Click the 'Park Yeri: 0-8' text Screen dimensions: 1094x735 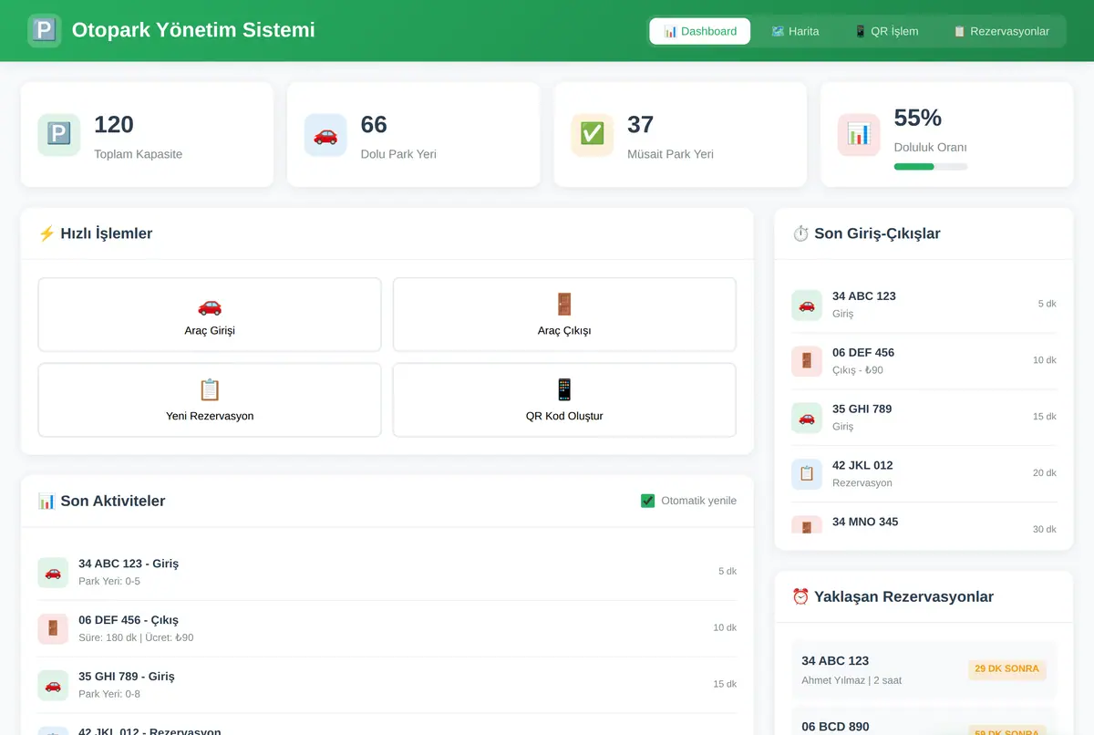(x=109, y=694)
